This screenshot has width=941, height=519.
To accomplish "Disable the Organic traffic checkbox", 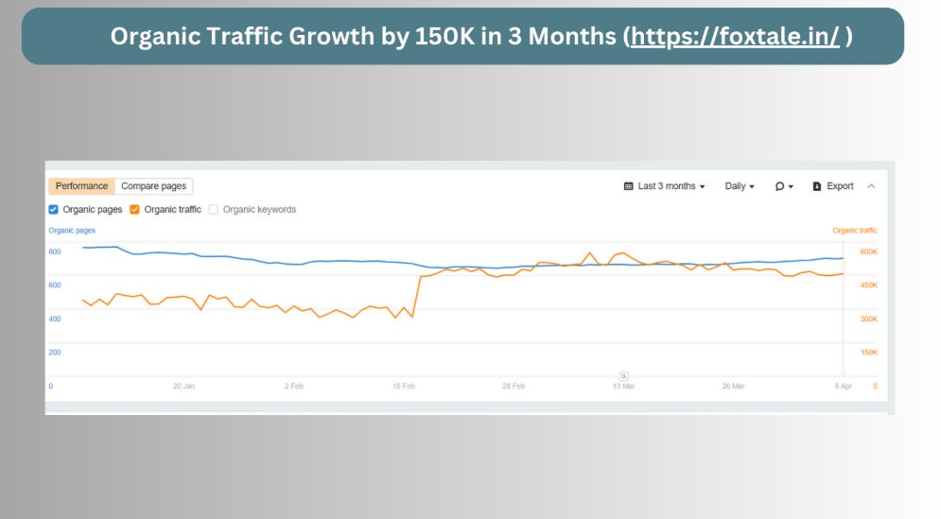I will click(x=135, y=210).
